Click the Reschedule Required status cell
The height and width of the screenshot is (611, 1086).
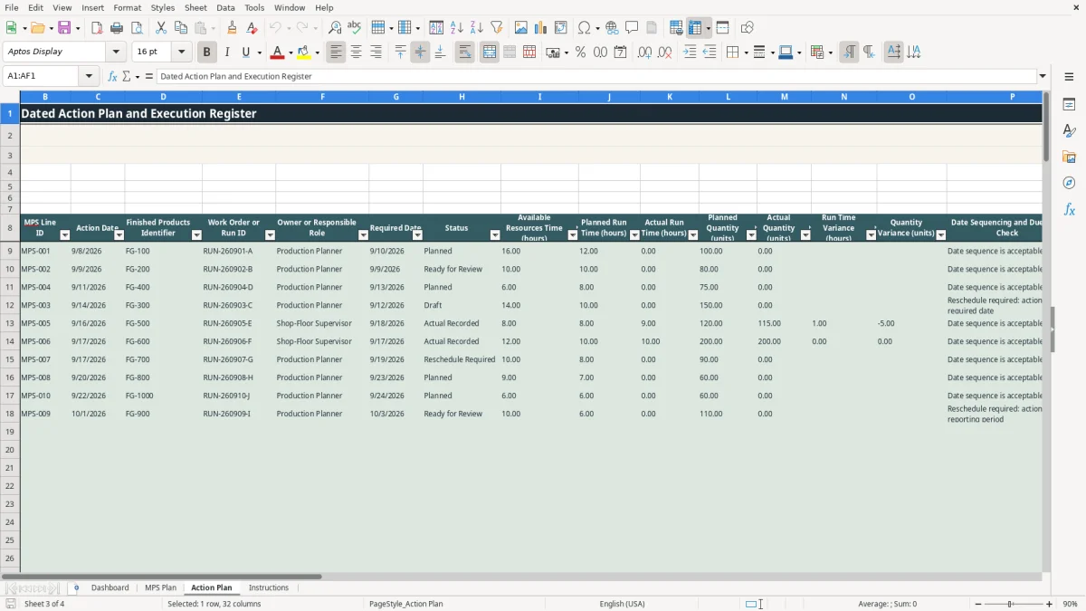(x=460, y=359)
